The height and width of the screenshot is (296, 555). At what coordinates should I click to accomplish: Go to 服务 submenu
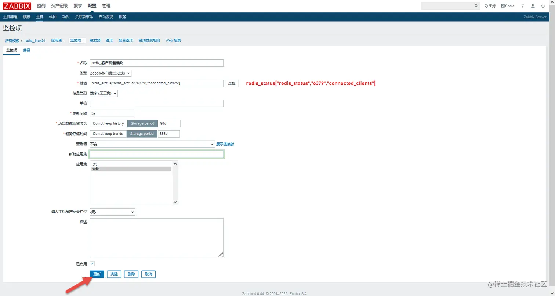123,17
